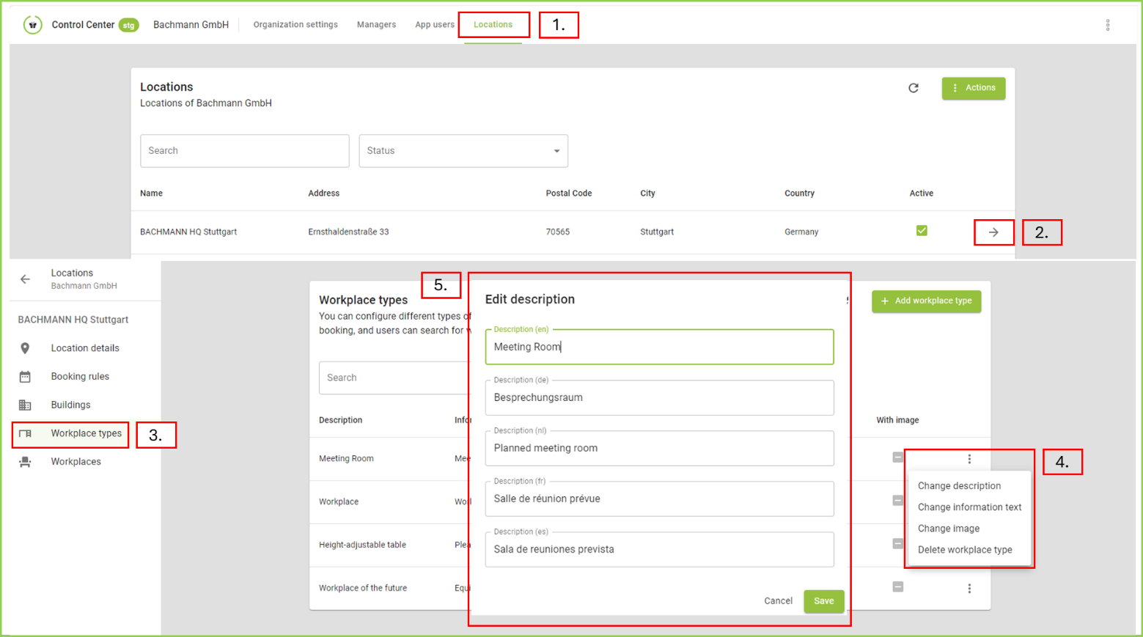Toggle With image checkbox for Meeting Room row
Viewport: 1143px width, 637px height.
[x=897, y=457]
